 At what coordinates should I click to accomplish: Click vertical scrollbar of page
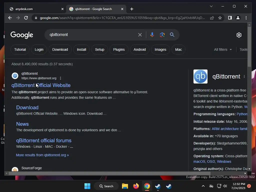point(249,46)
